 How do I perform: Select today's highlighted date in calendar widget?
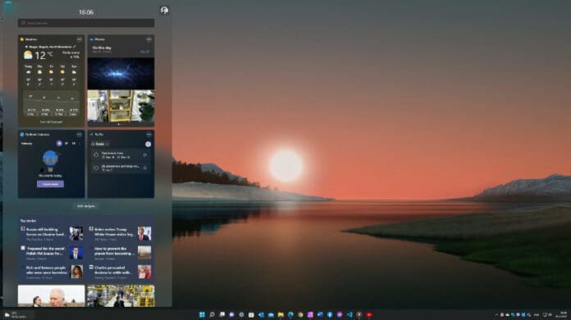tap(59, 143)
